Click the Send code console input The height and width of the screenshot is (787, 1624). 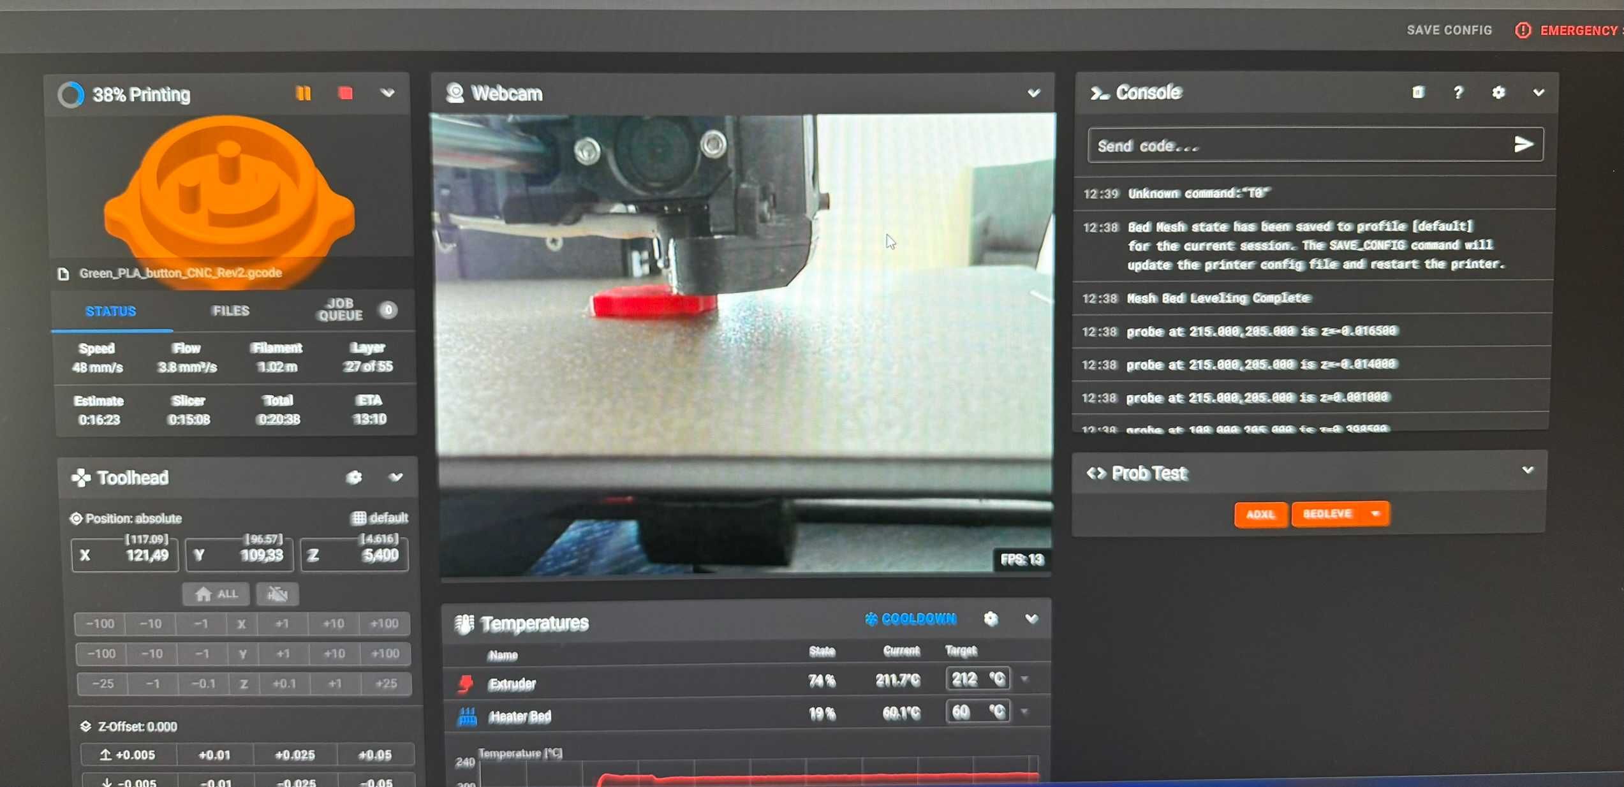1301,145
